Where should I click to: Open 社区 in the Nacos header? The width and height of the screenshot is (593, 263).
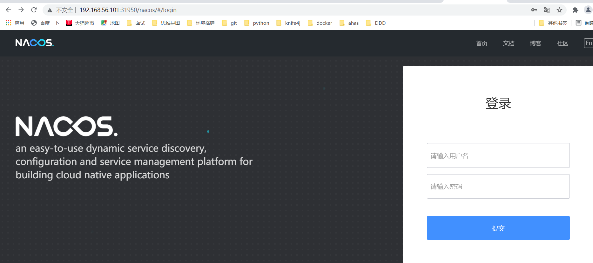[x=563, y=43]
